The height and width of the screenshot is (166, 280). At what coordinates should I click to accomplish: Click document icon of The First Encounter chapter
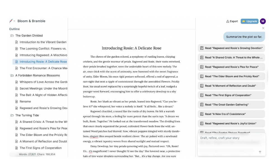coord(17,68)
